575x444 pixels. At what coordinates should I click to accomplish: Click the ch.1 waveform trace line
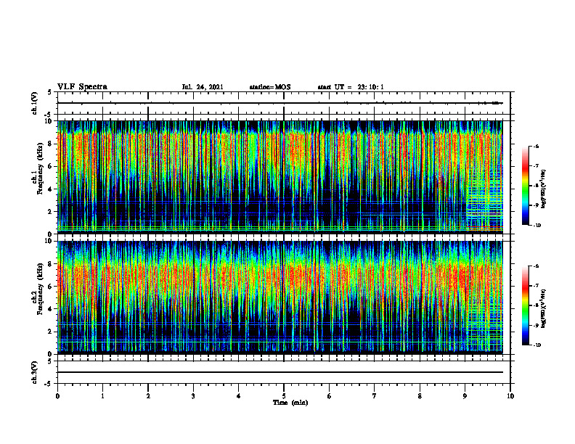click(280, 103)
